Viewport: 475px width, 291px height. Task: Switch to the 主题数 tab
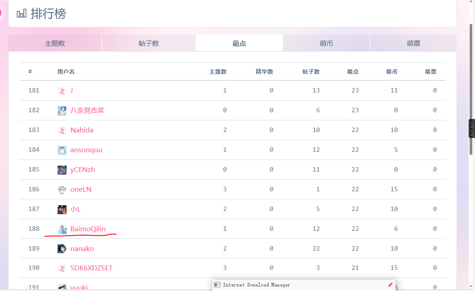(x=55, y=44)
